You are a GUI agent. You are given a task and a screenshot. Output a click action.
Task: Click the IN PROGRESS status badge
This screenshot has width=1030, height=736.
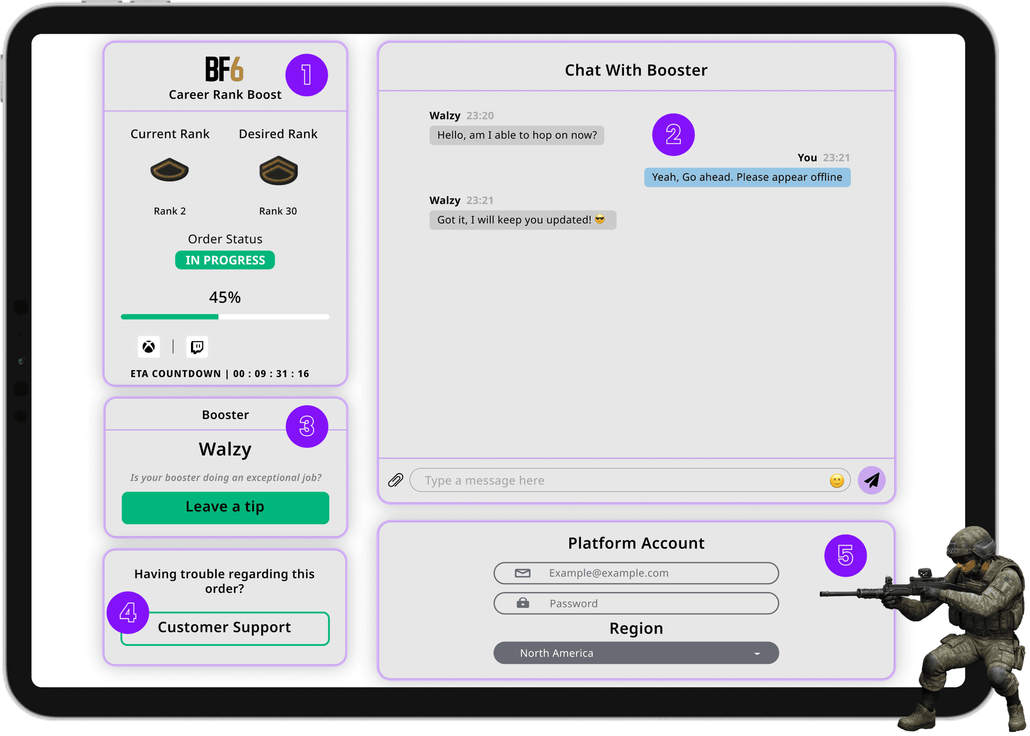coord(225,260)
